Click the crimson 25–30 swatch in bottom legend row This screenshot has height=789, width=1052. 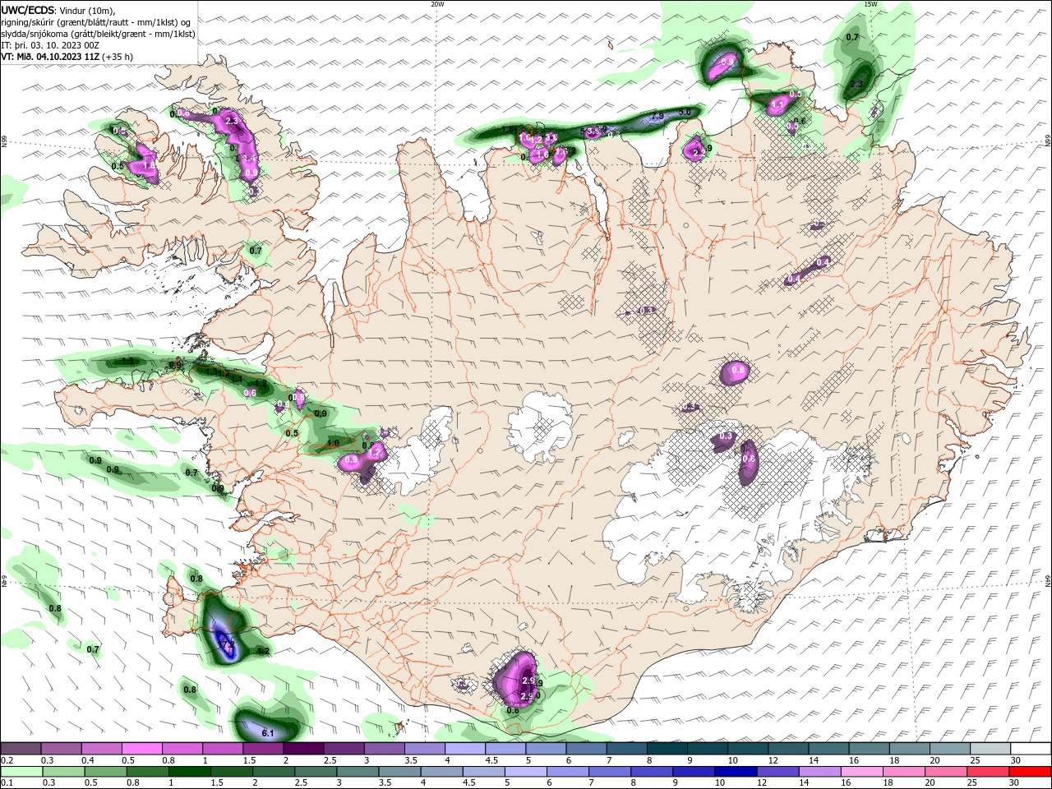tap(988, 771)
